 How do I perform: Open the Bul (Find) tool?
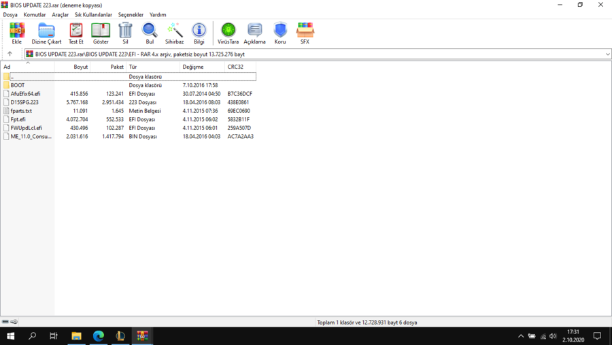click(x=150, y=33)
